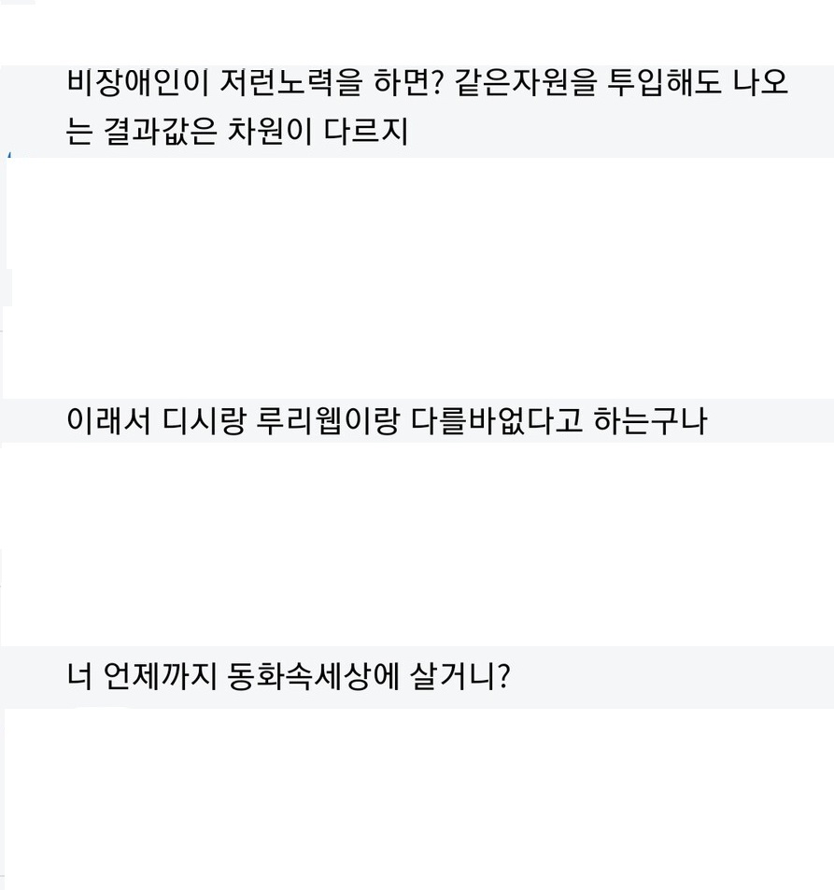Select the word 비장애인이 in first comment

click(x=138, y=83)
